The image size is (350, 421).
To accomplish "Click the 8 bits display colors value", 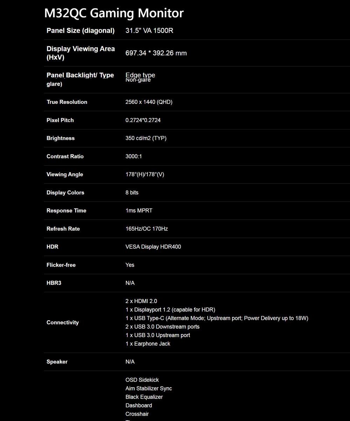I will (132, 193).
